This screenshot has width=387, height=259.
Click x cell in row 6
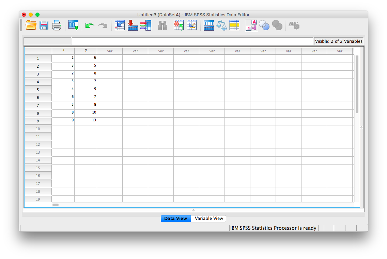coord(63,98)
